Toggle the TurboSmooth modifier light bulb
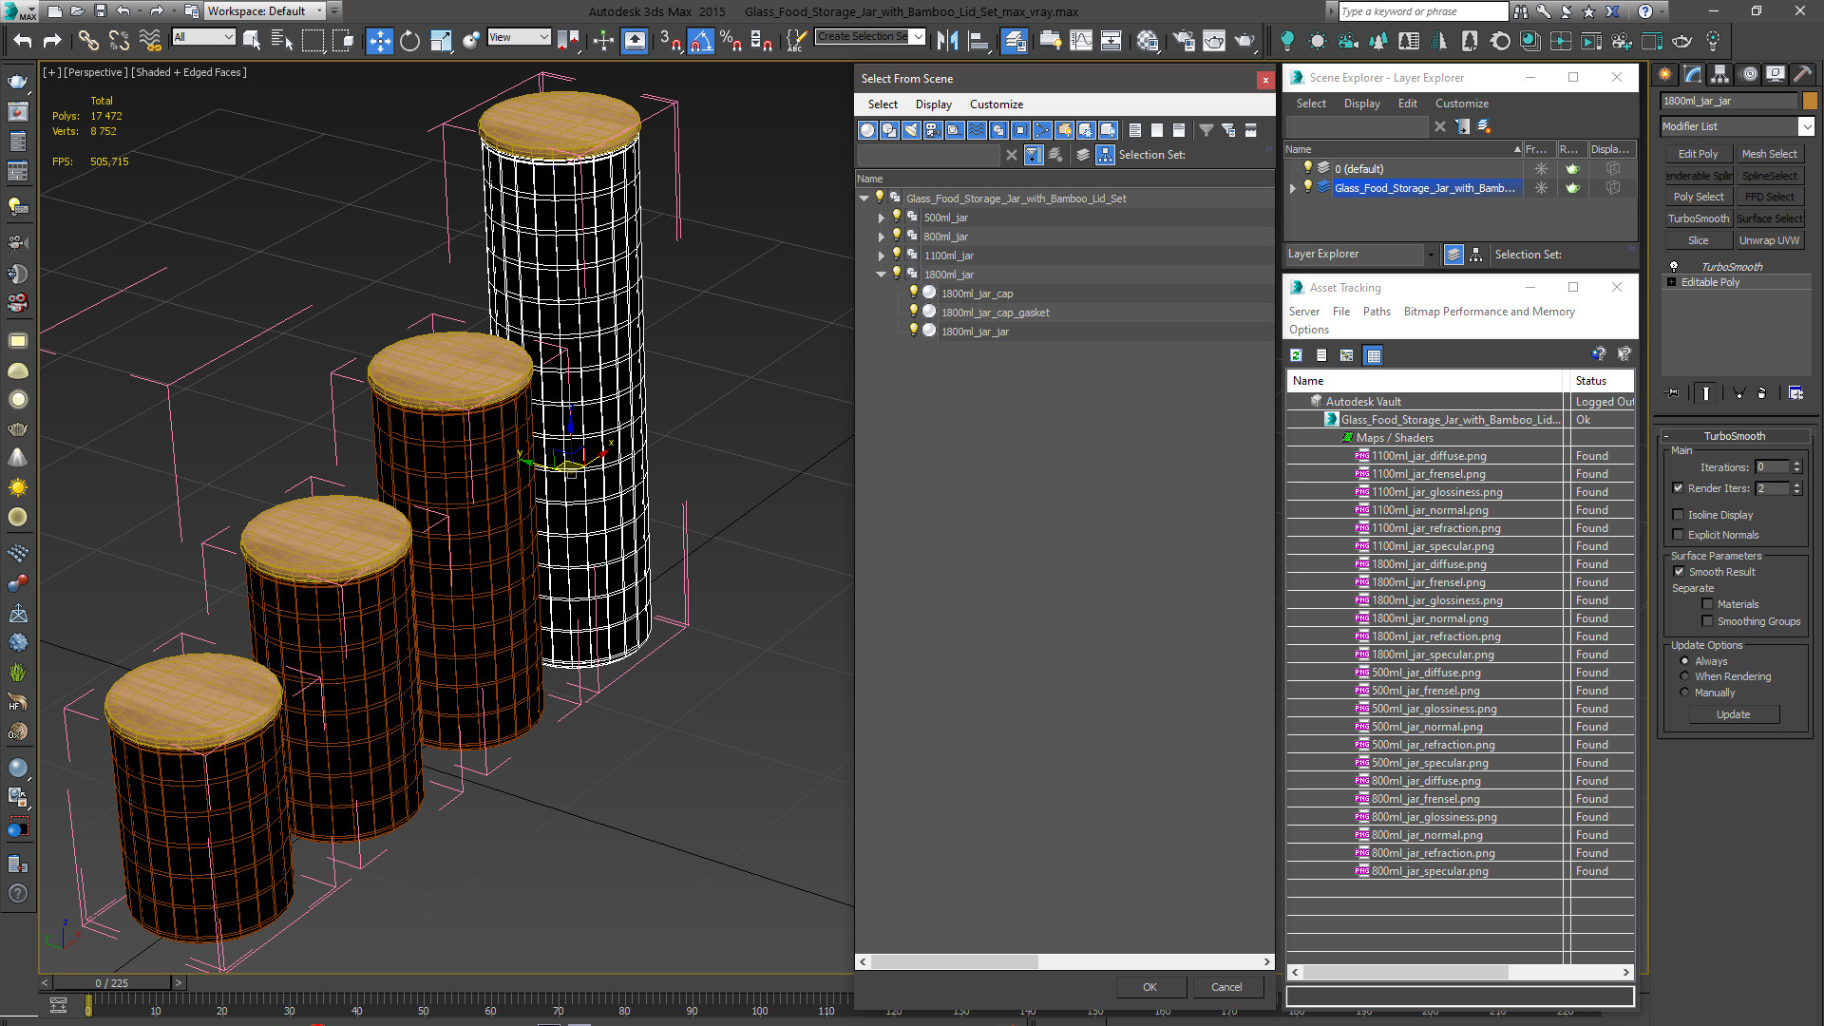 [x=1674, y=267]
